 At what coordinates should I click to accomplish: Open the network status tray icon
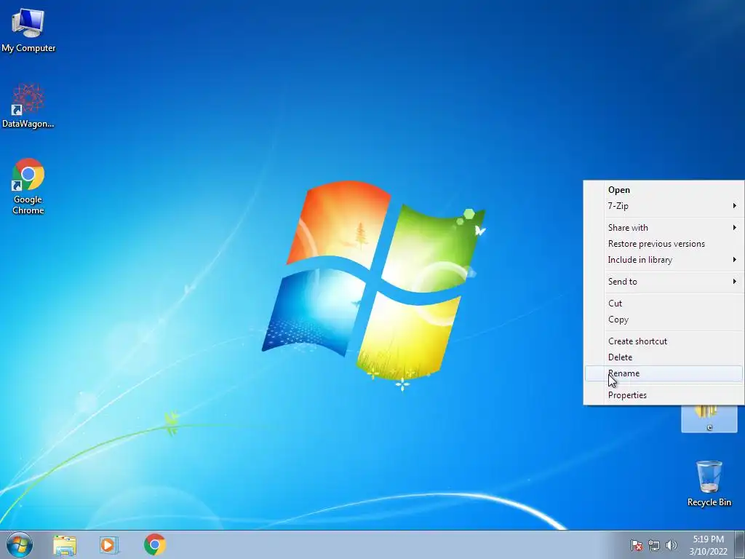654,545
